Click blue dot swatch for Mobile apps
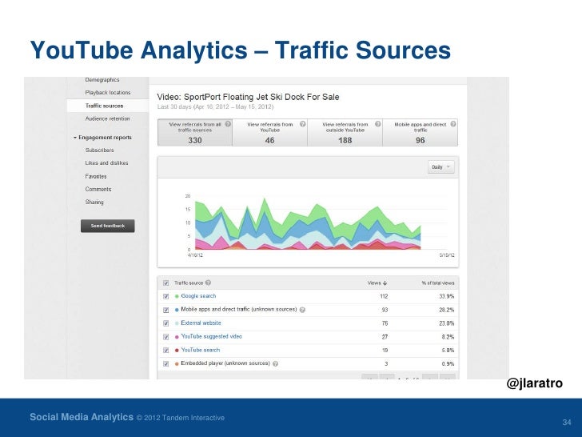 177,310
